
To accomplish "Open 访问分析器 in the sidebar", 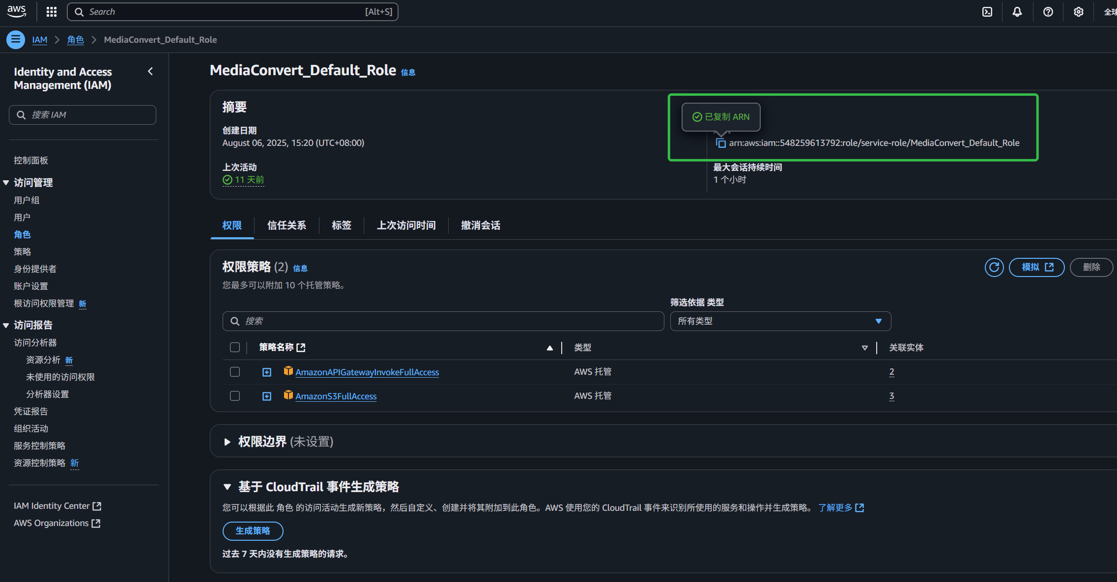I will point(35,343).
